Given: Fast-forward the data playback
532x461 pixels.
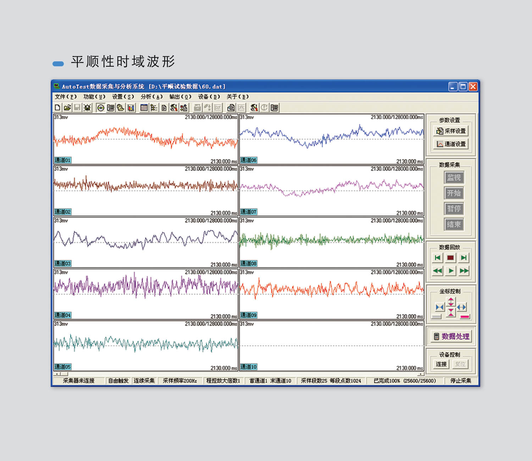Looking at the screenshot, I should [x=464, y=271].
